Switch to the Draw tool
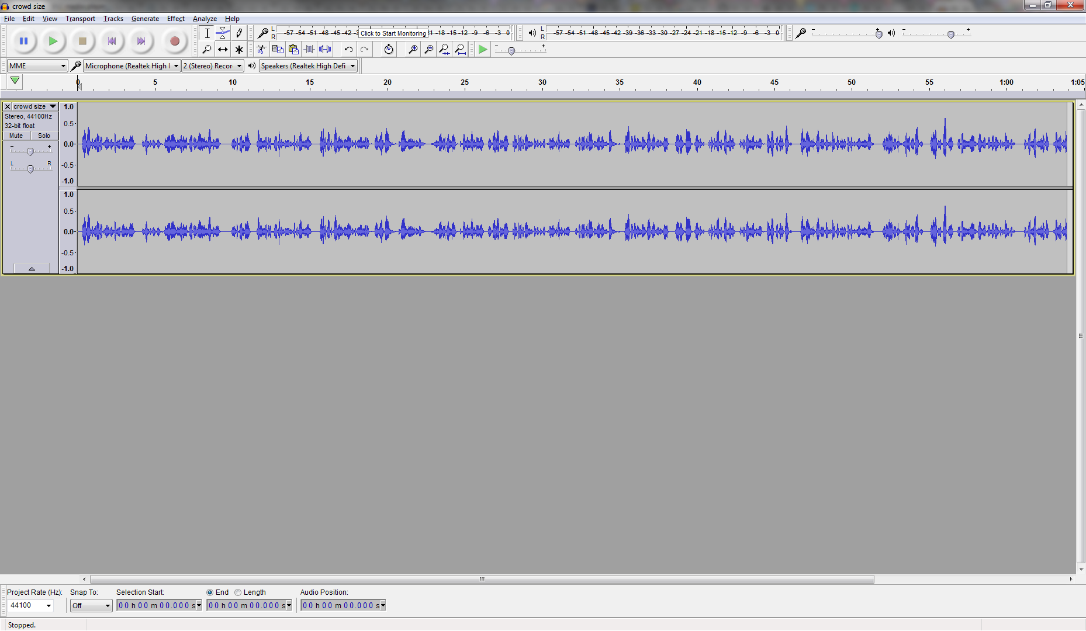Image resolution: width=1086 pixels, height=631 pixels. click(239, 33)
